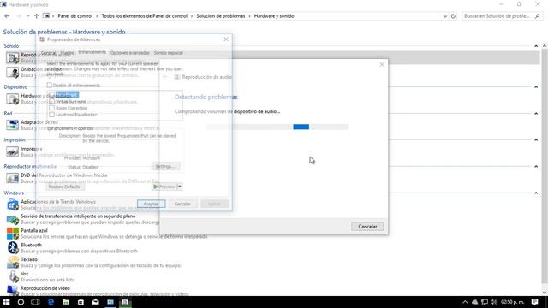
Task: Show hidden system tray icons chevron
Action: [465, 302]
